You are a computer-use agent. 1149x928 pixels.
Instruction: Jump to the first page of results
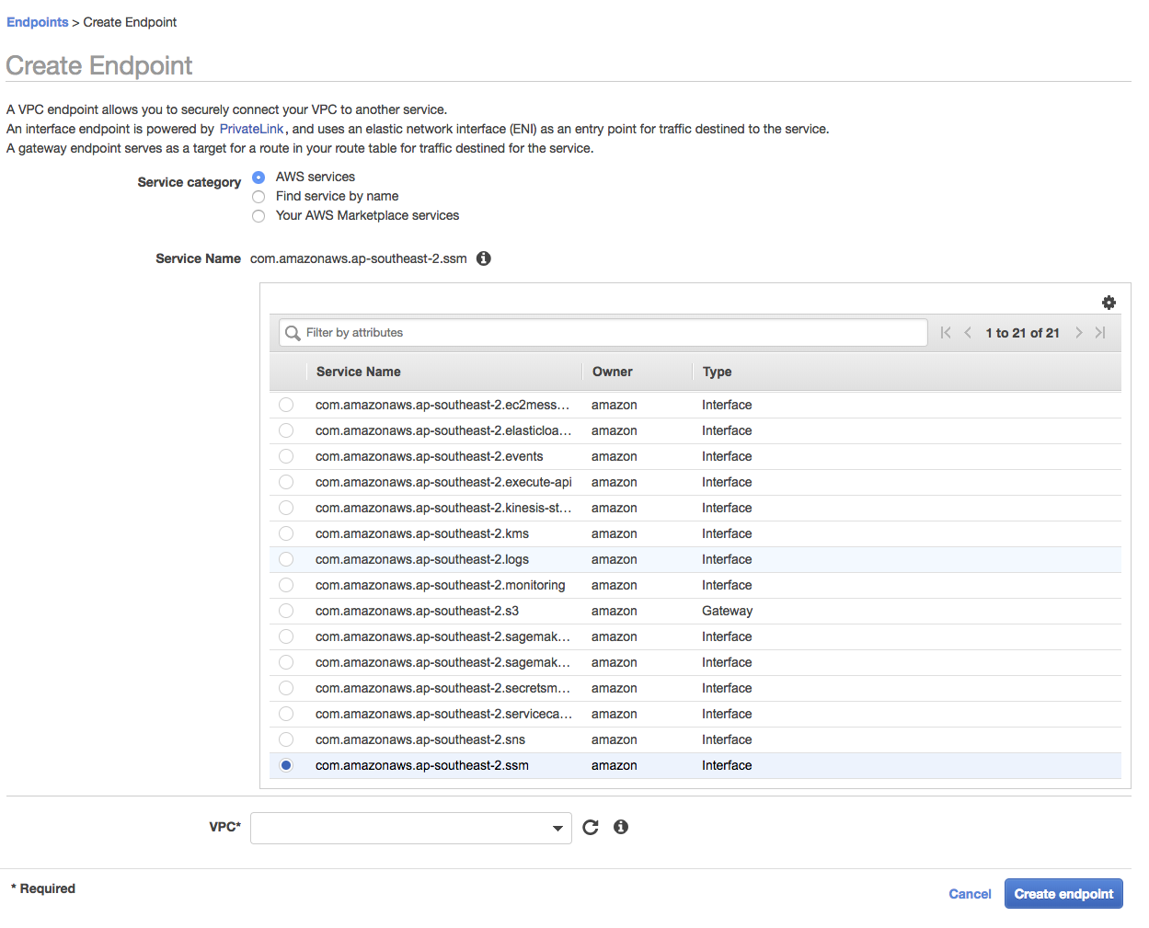(945, 332)
